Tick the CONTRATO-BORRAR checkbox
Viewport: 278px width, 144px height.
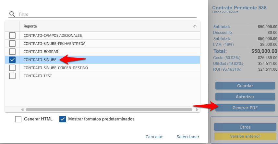(12, 52)
